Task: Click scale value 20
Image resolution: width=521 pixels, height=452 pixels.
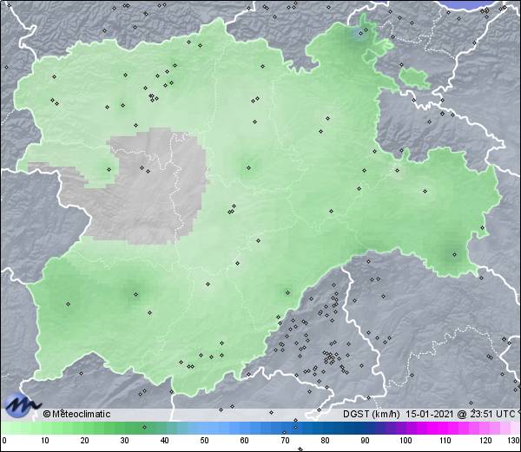Action: [84, 441]
